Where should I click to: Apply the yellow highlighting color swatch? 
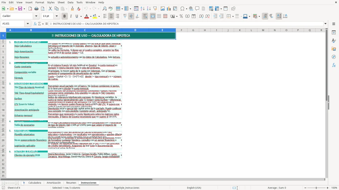[95, 16]
